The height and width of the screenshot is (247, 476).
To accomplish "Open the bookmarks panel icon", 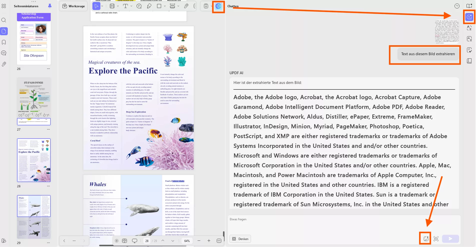I will click(4, 42).
